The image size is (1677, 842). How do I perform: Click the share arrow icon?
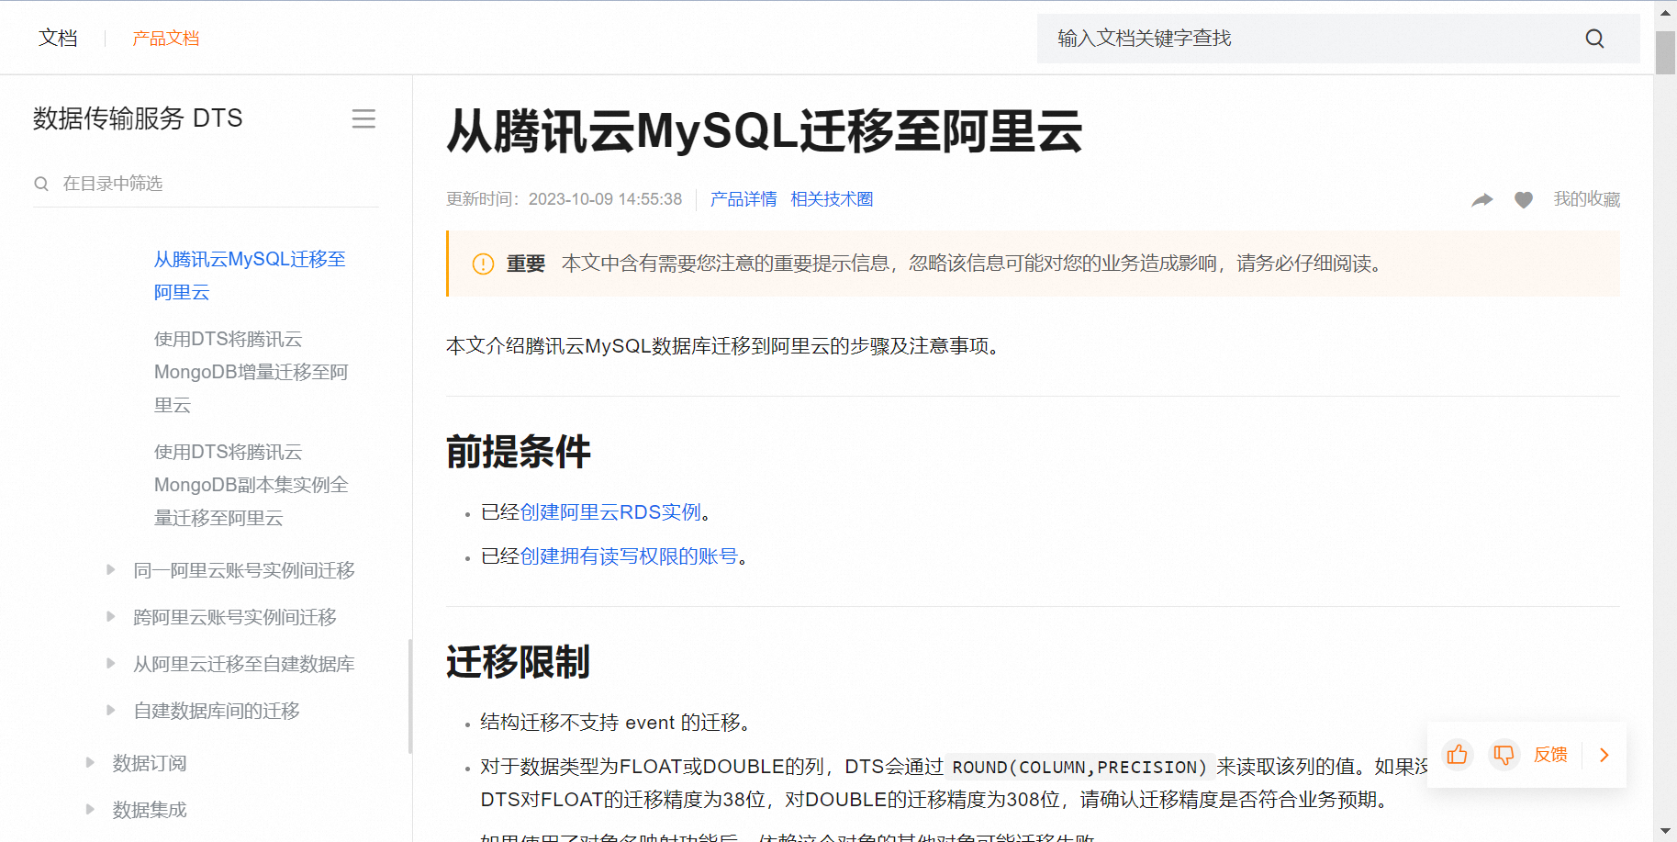[x=1482, y=199]
